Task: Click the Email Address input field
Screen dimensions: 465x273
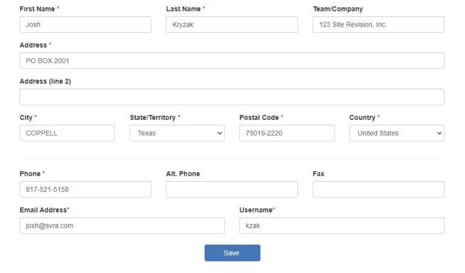Action: (x=122, y=226)
